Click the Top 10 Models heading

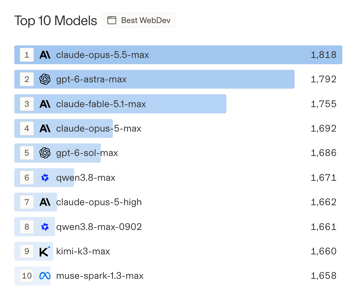click(x=56, y=21)
